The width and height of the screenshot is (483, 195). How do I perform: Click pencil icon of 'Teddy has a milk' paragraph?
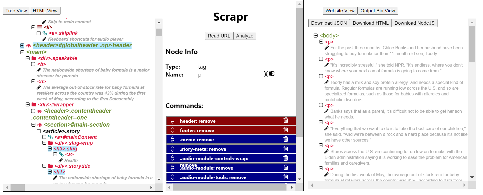click(x=327, y=82)
